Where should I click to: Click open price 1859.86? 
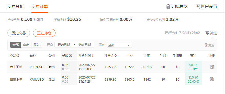pos(110,79)
